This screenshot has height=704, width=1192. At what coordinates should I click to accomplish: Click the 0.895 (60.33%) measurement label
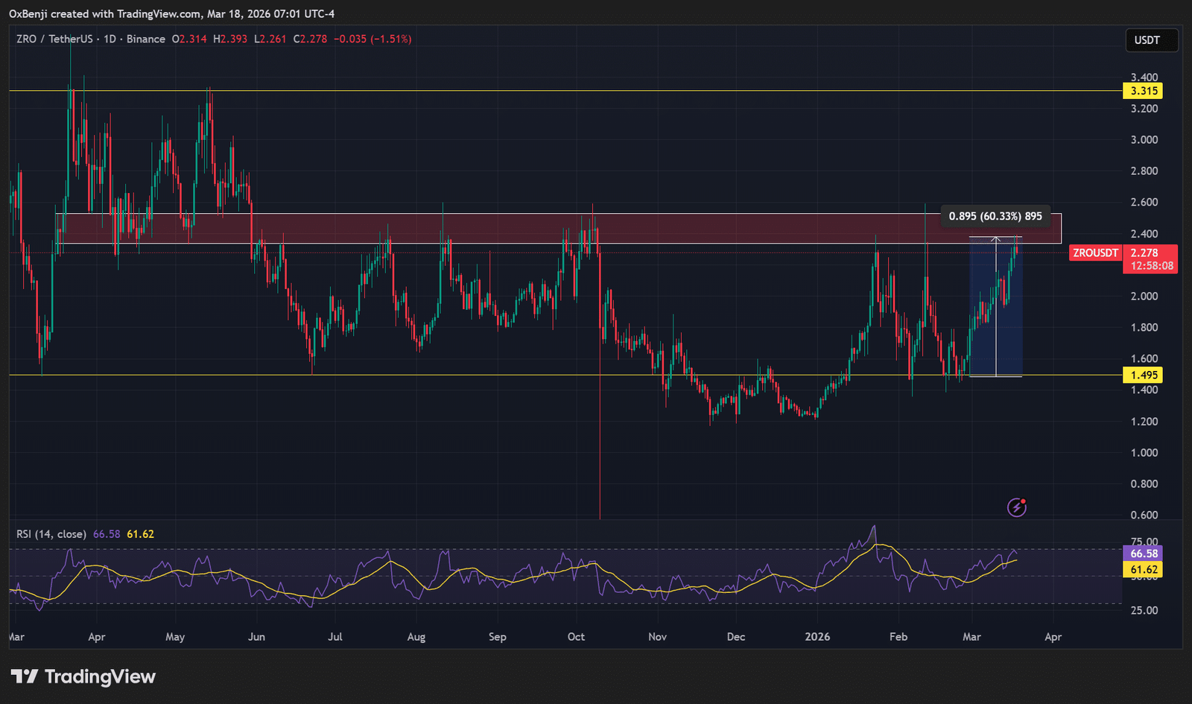point(995,216)
